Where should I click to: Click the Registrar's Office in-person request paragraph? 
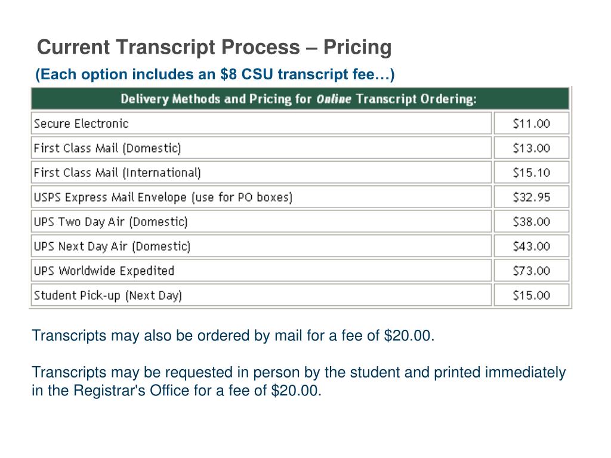point(298,382)
